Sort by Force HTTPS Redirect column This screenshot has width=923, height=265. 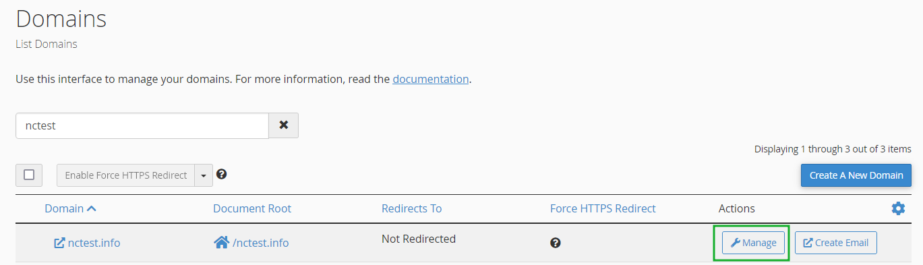tap(603, 208)
